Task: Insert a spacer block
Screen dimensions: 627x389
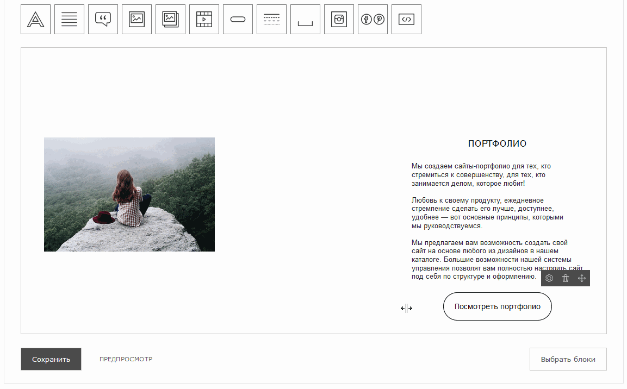Action: (305, 20)
